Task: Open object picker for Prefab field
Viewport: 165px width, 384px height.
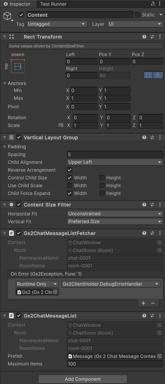Action: pyautogui.click(x=159, y=356)
